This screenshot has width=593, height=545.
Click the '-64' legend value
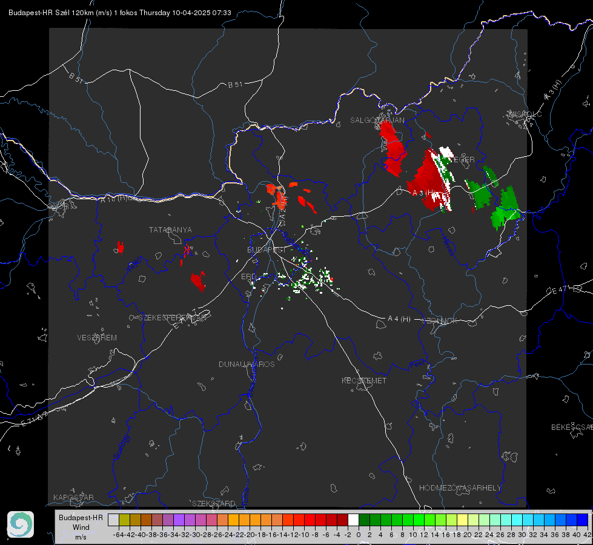coord(118,535)
